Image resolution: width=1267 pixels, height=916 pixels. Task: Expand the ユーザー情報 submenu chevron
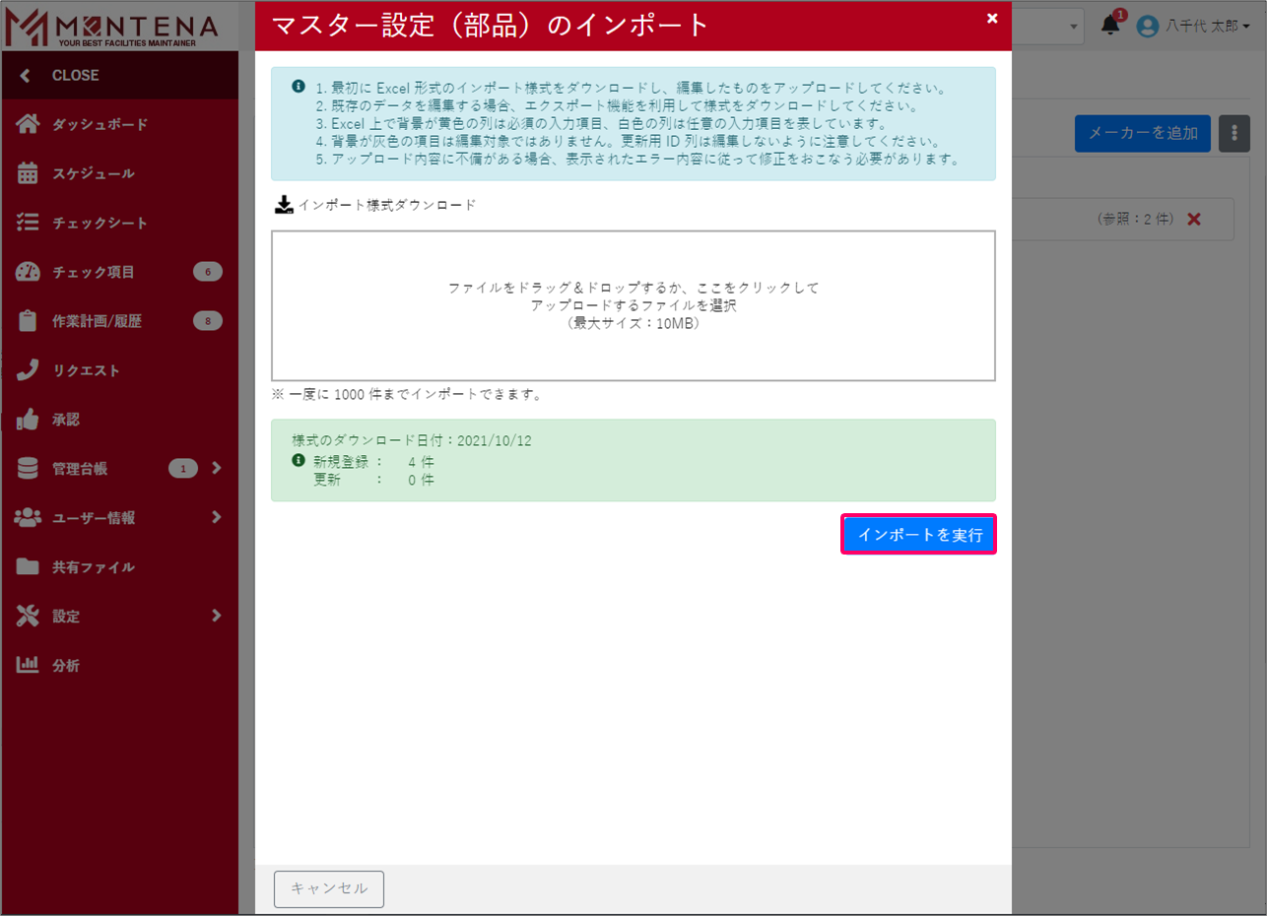click(x=217, y=518)
